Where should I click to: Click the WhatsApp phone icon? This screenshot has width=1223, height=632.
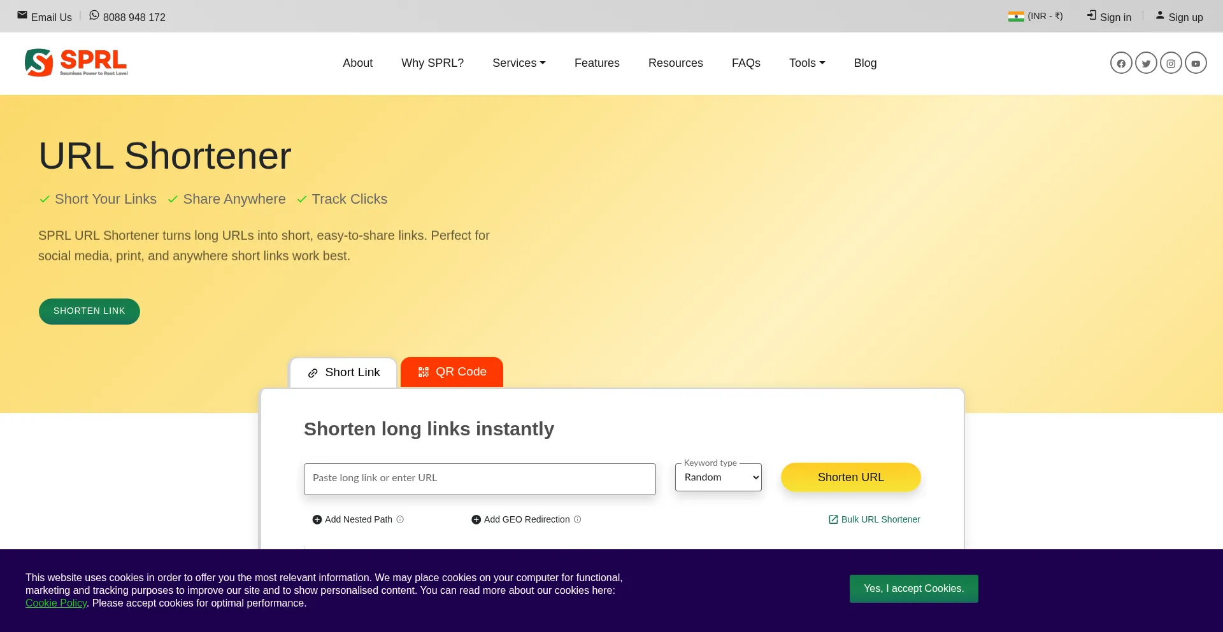click(x=94, y=15)
